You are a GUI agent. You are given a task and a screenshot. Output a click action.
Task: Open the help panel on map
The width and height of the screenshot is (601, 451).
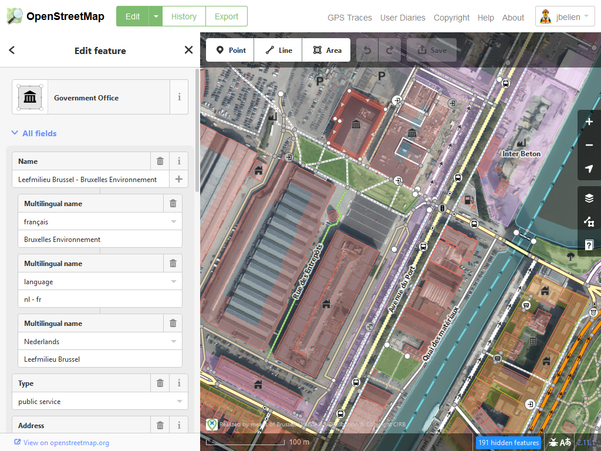589,245
